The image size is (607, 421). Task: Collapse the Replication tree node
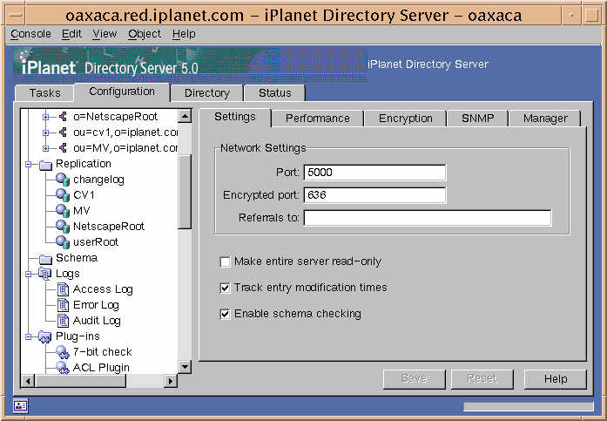pyautogui.click(x=28, y=164)
